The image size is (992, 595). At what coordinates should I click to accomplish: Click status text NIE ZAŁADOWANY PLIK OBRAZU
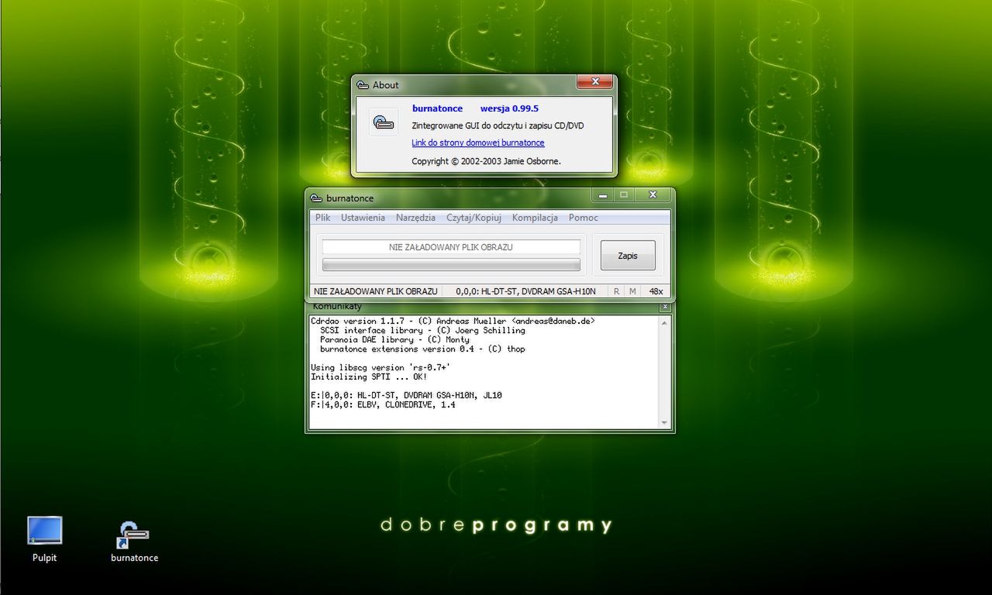(x=375, y=291)
